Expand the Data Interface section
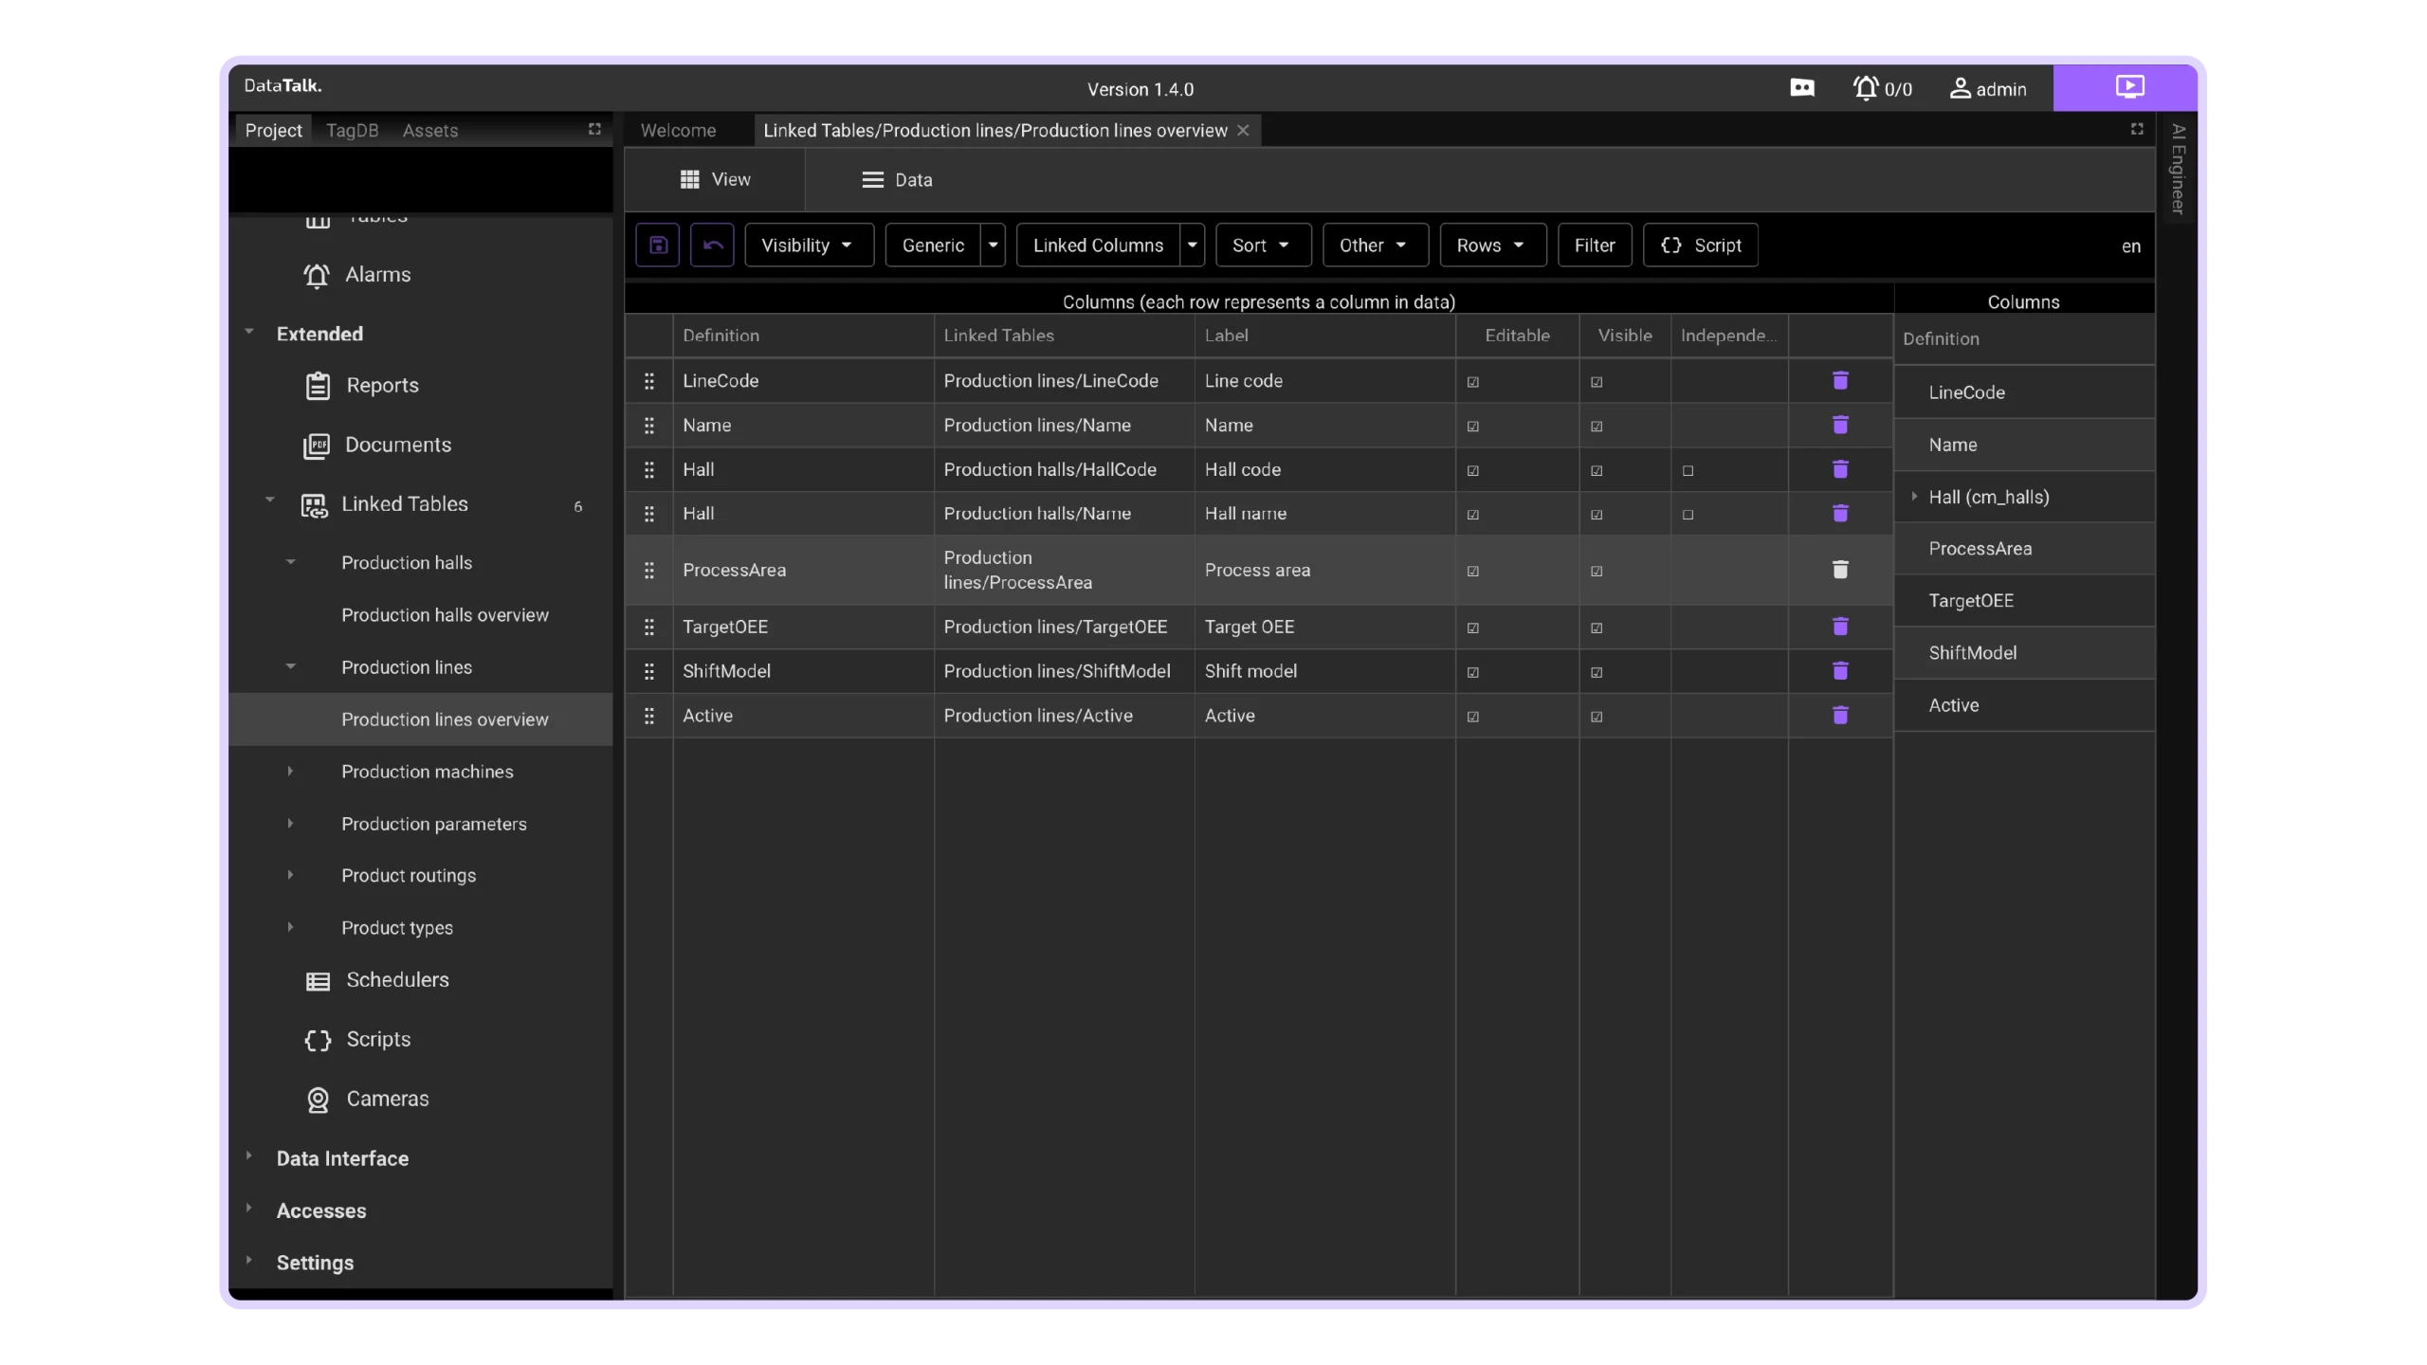This screenshot has width=2427, height=1365. pos(249,1156)
